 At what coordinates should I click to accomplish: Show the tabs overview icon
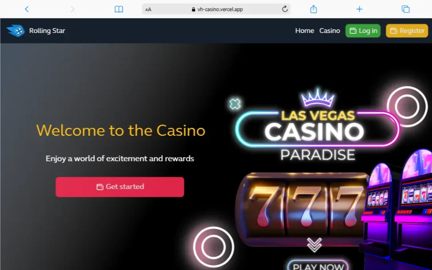pyautogui.click(x=405, y=9)
